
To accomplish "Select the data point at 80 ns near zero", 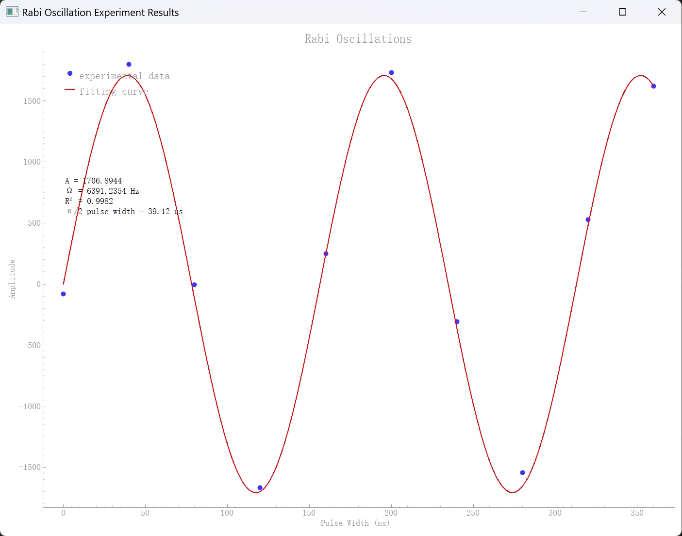I will click(x=194, y=285).
